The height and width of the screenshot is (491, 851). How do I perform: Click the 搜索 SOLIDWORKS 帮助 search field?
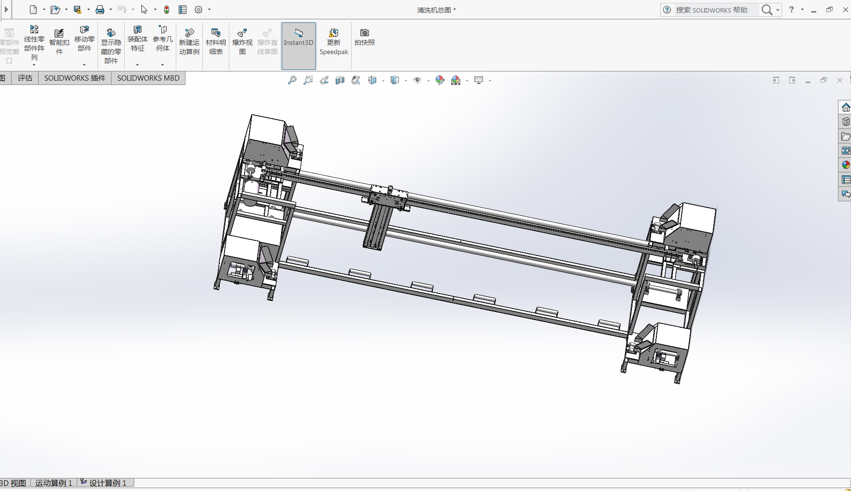[711, 10]
